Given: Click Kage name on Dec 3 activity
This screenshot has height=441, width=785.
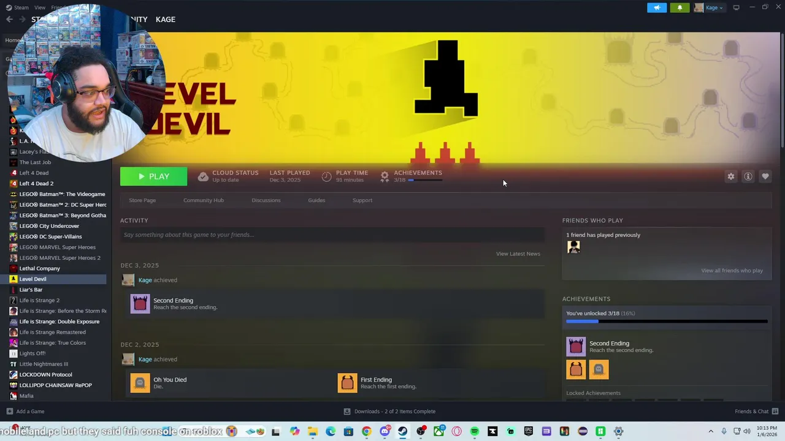Looking at the screenshot, I should pyautogui.click(x=145, y=280).
